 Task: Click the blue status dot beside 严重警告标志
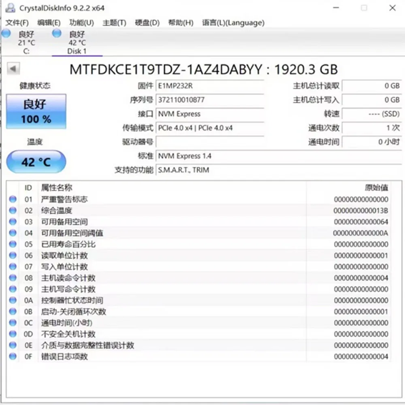tap(13, 199)
